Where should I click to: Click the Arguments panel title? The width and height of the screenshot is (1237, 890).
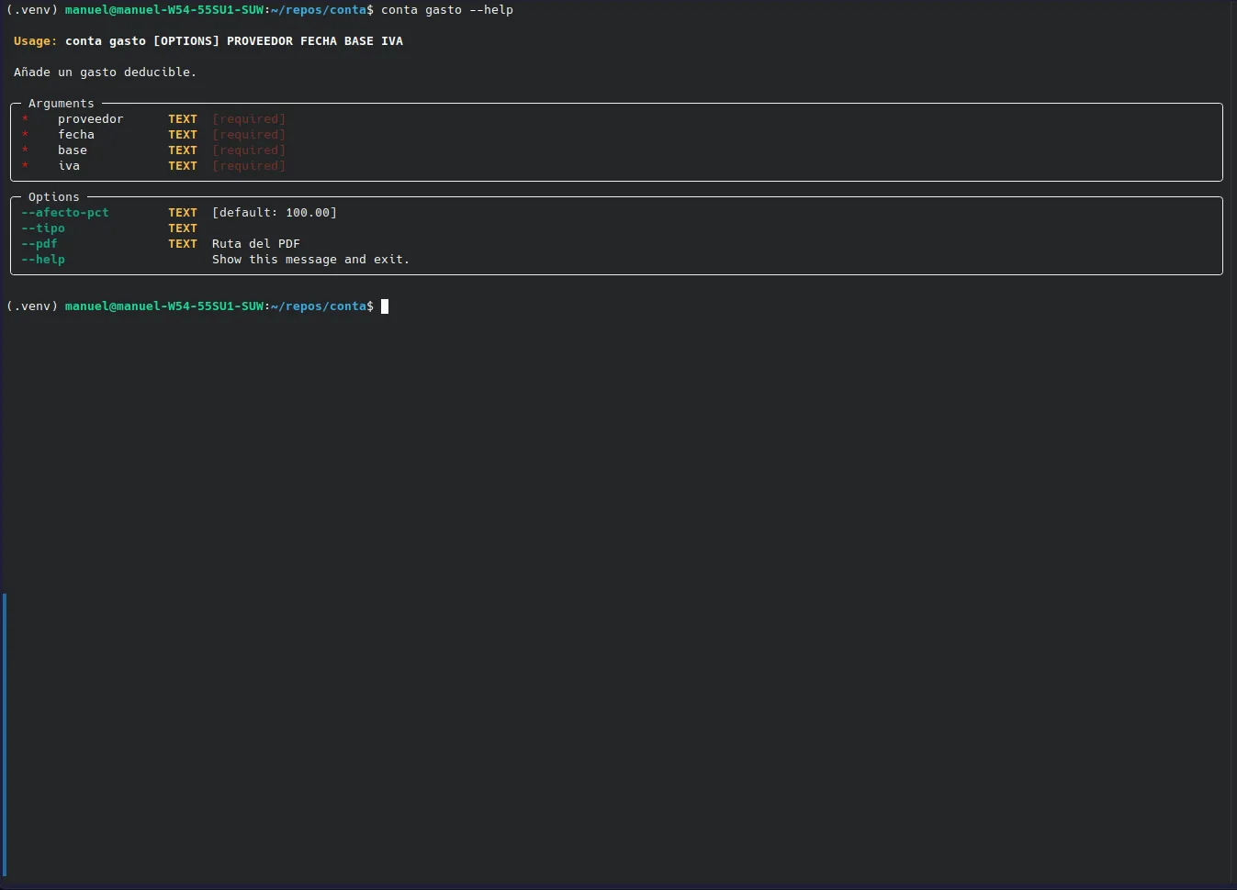click(61, 103)
